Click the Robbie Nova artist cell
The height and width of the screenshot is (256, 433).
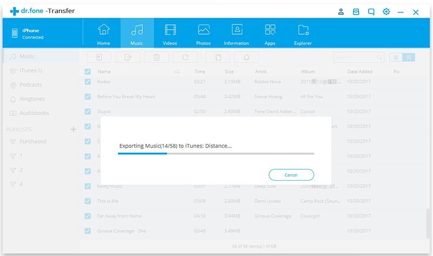click(x=267, y=82)
